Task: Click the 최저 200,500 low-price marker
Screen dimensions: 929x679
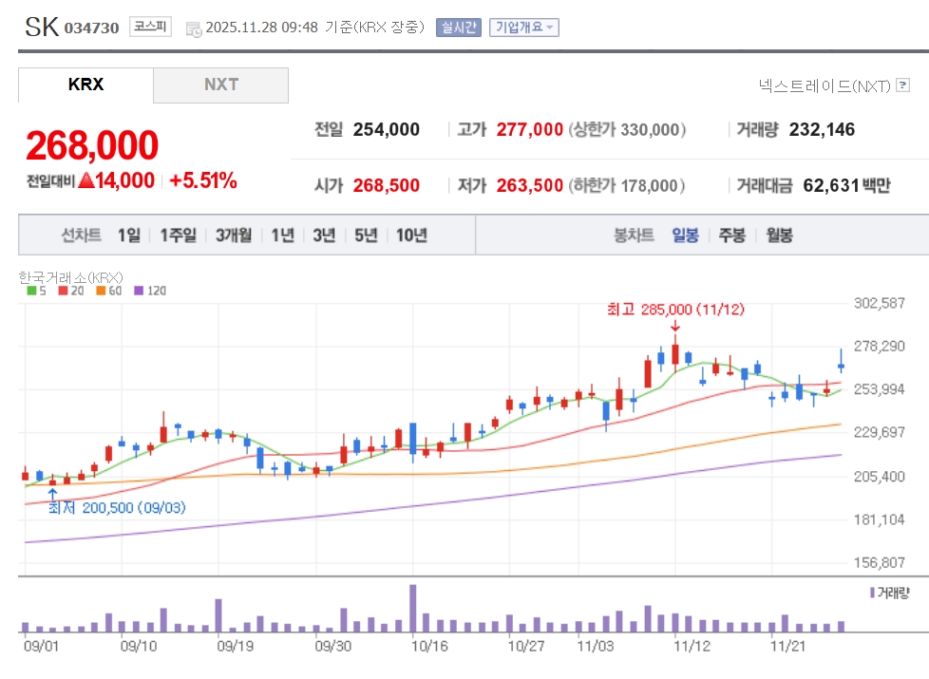Action: 117,508
